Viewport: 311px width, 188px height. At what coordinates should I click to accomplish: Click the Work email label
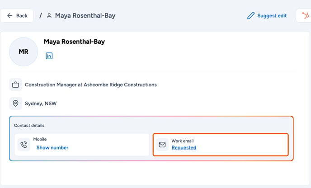point(183,141)
